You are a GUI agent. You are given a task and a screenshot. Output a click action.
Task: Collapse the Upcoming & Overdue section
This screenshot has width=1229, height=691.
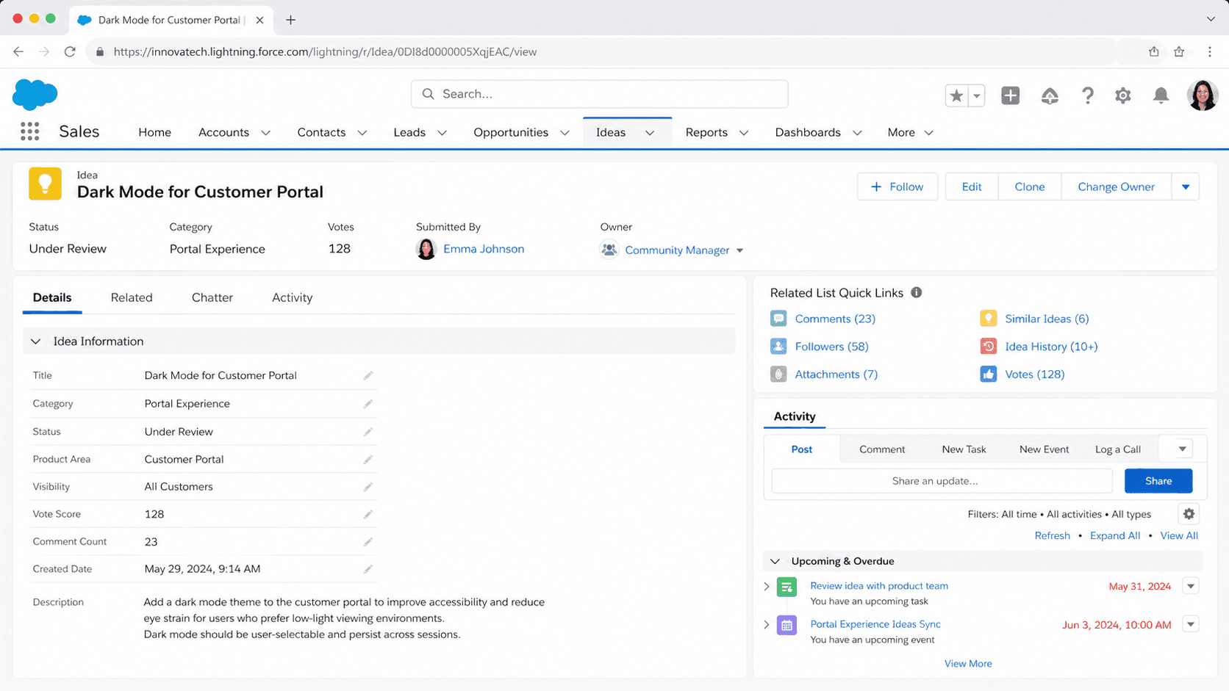click(775, 561)
